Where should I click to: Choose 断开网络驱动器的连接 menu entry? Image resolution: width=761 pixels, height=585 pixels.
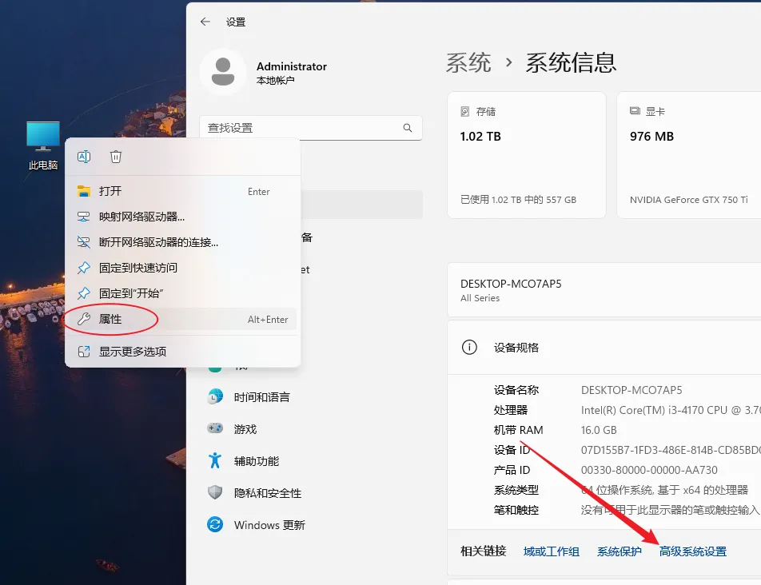(182, 242)
